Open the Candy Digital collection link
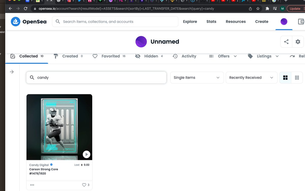 tap(39, 165)
